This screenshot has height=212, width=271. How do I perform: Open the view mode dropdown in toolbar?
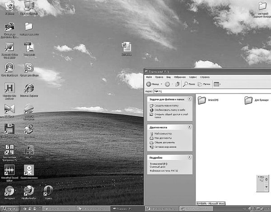coord(220,84)
